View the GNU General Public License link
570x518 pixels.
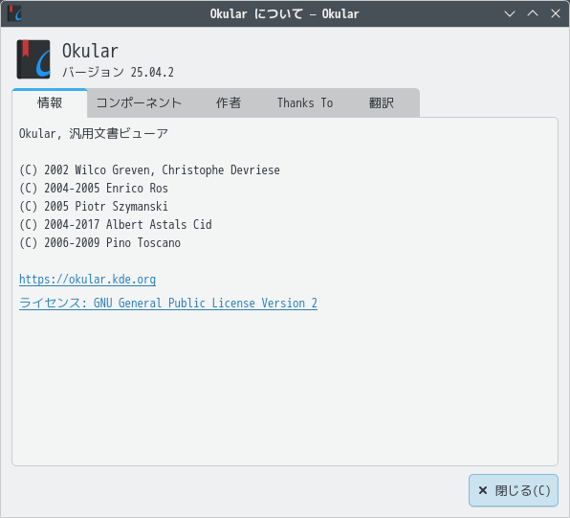(168, 303)
